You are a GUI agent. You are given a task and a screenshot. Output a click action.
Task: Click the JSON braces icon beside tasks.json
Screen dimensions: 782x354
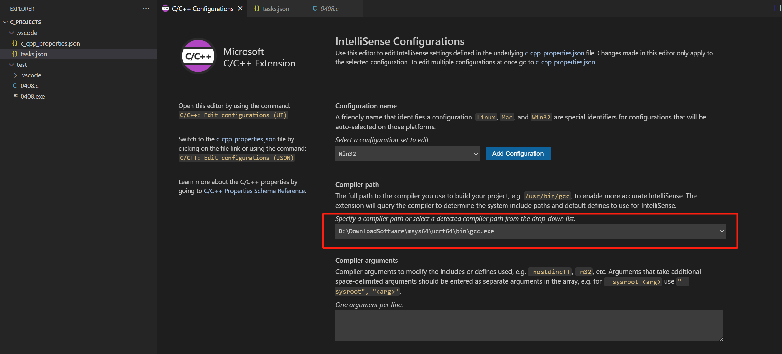[15, 54]
